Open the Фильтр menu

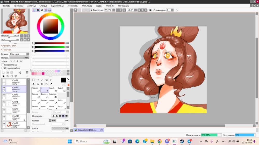[87, 6]
